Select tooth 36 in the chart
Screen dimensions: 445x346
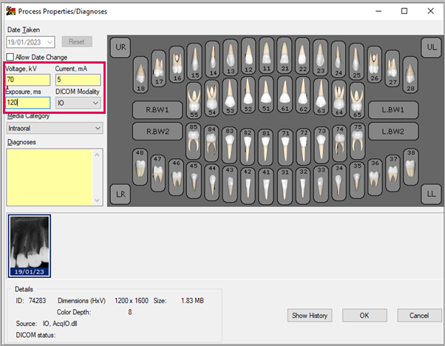click(x=375, y=177)
